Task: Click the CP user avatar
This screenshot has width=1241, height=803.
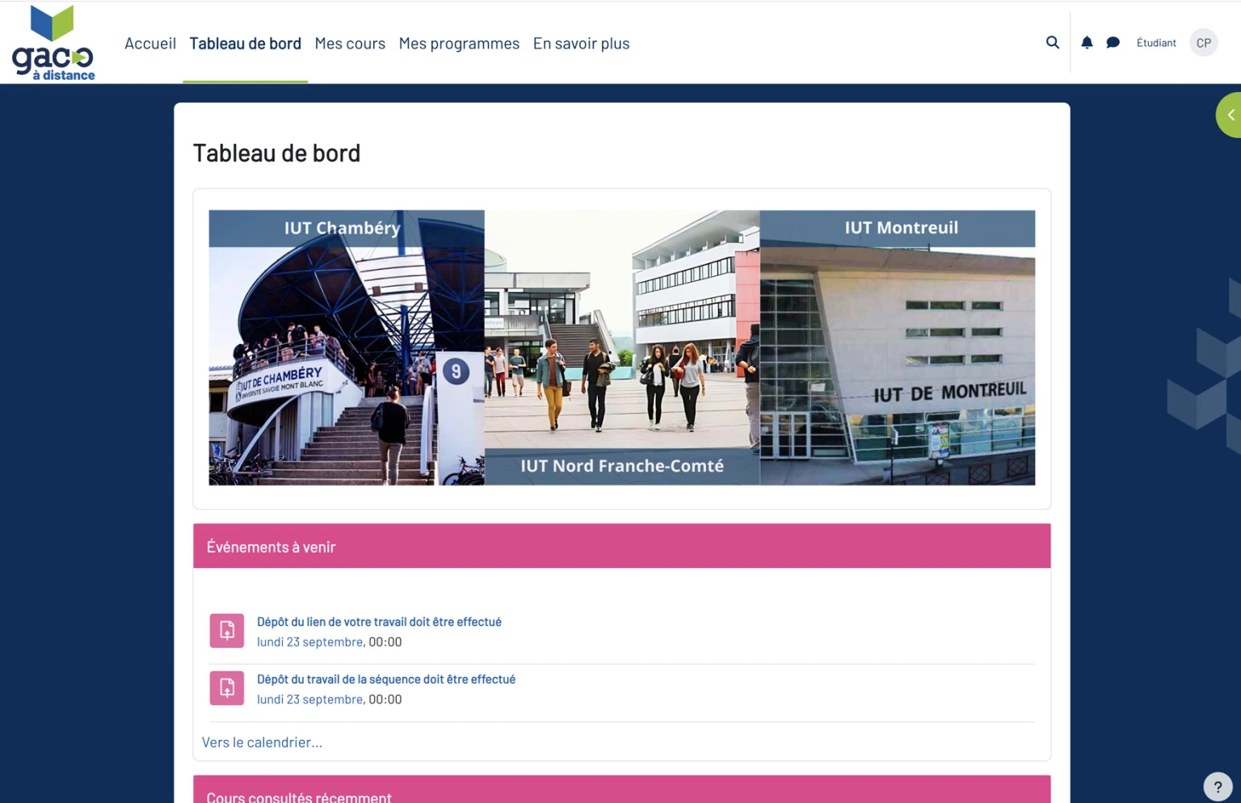Action: coord(1203,42)
